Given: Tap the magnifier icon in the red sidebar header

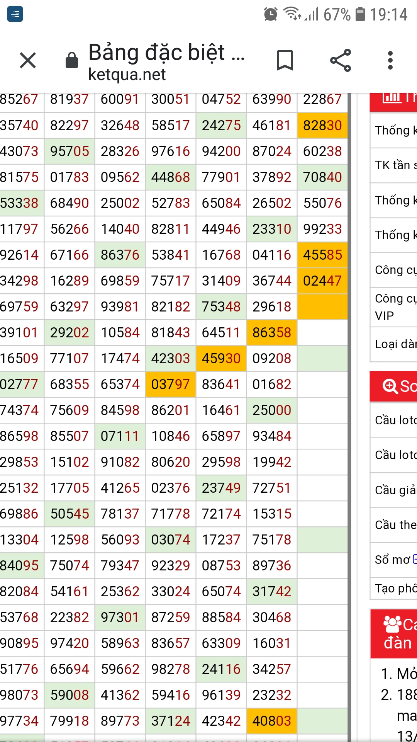Looking at the screenshot, I should coord(390,386).
